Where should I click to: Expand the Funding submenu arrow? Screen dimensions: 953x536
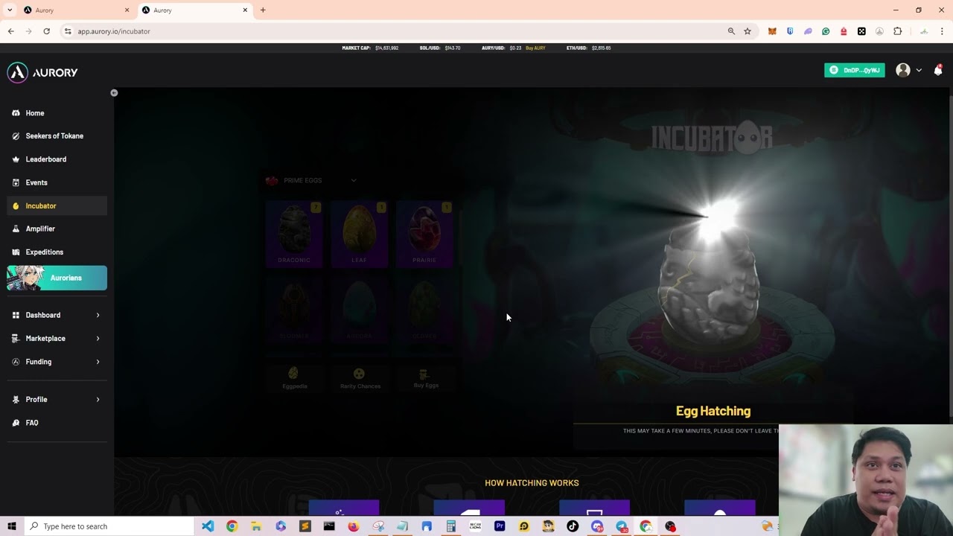tap(98, 362)
